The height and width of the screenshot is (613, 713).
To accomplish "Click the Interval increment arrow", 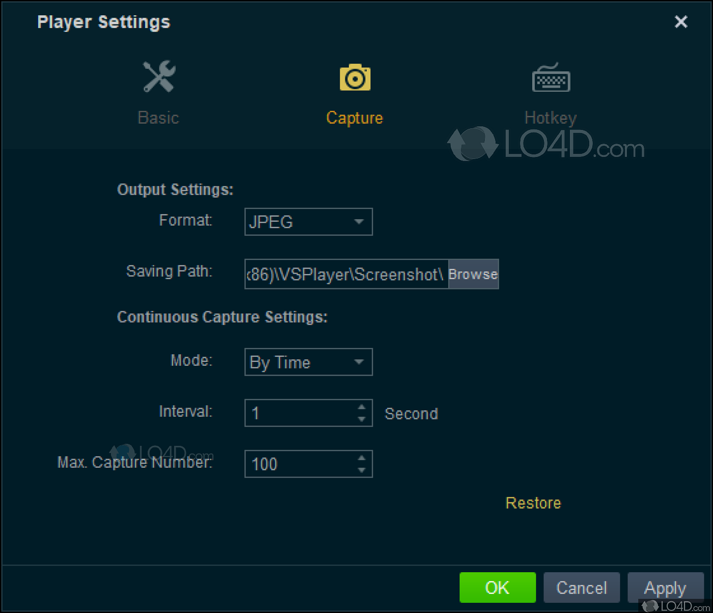I will pyautogui.click(x=362, y=407).
